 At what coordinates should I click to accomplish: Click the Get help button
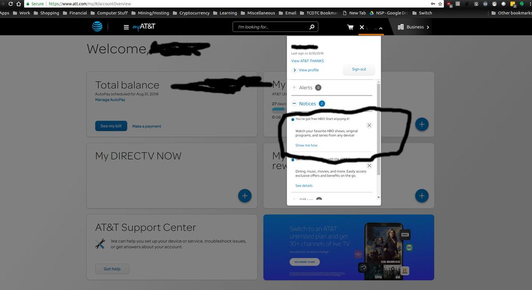point(112,269)
